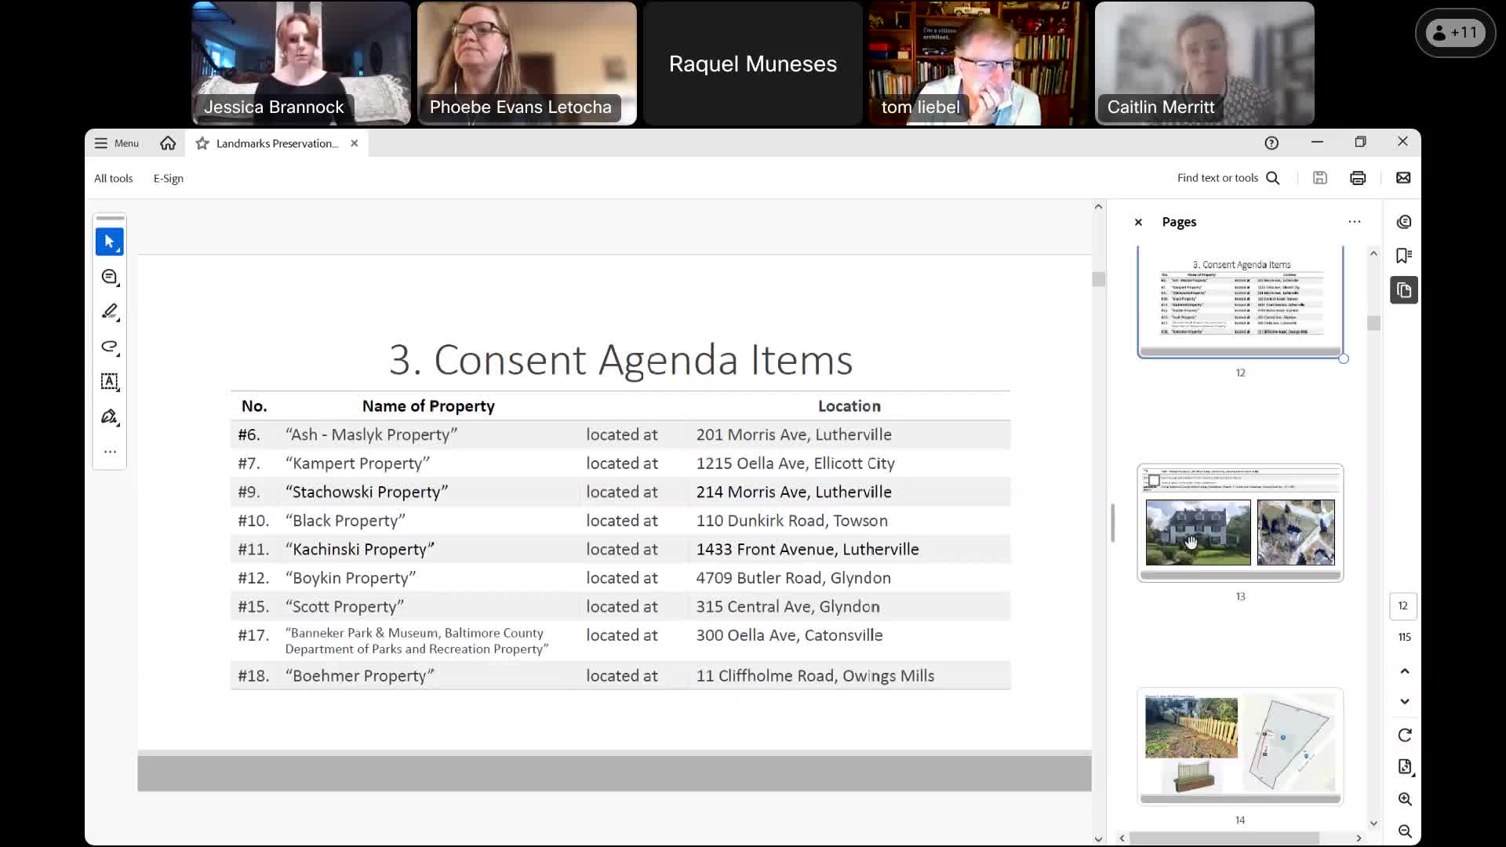The image size is (1506, 847).
Task: Open All tools
Action: [x=113, y=178]
